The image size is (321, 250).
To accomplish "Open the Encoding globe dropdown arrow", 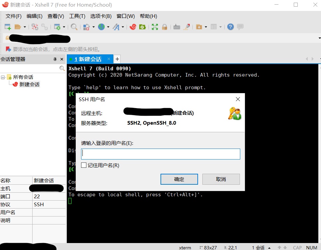I will pyautogui.click(x=108, y=27).
